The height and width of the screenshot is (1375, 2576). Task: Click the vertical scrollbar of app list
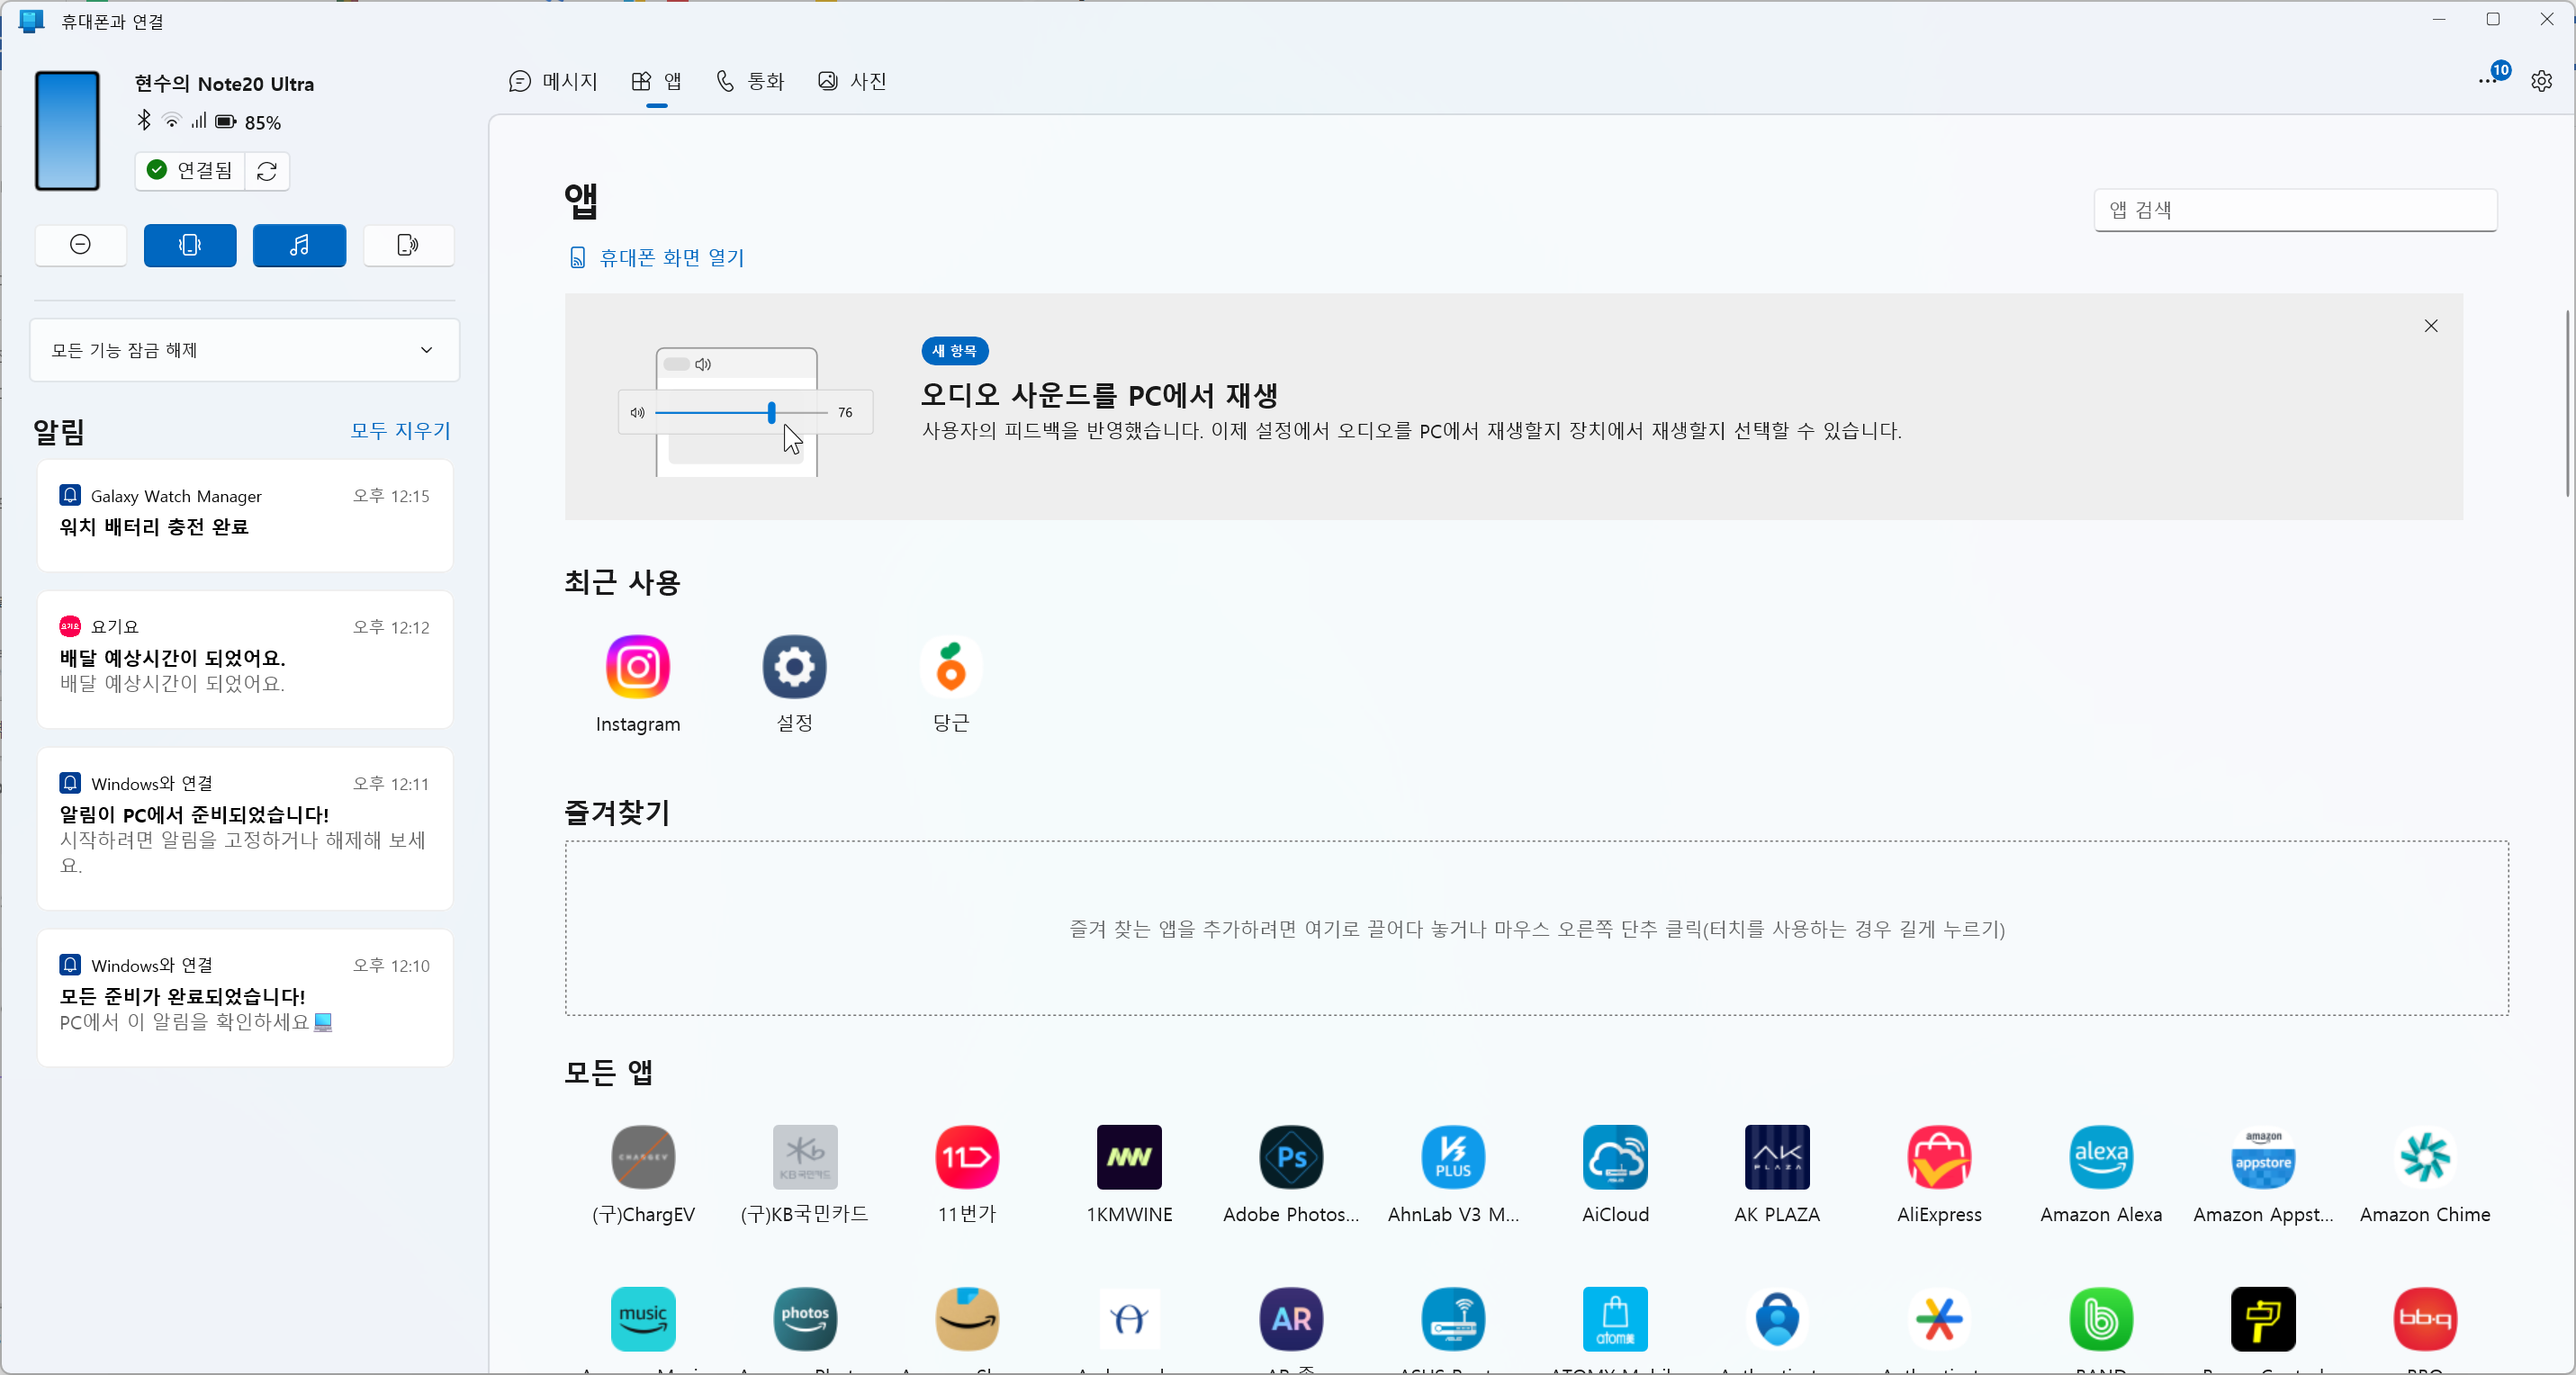(x=2567, y=404)
